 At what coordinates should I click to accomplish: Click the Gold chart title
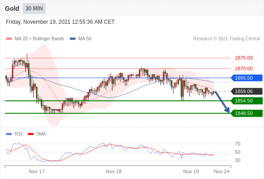pyautogui.click(x=12, y=9)
